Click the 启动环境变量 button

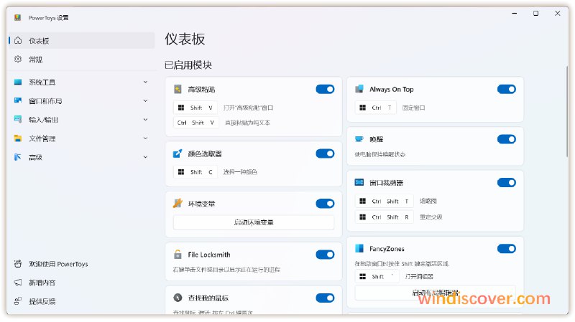(254, 222)
